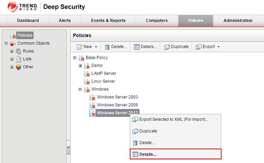Click the Common Objects icon
Viewport: 264px width, 163px height.
pyautogui.click(x=13, y=44)
